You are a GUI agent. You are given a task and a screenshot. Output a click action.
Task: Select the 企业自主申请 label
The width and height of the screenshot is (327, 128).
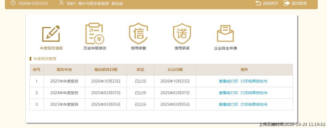tap(226, 48)
